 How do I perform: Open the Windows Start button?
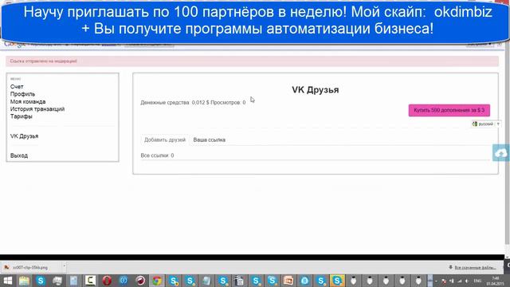tap(7, 281)
